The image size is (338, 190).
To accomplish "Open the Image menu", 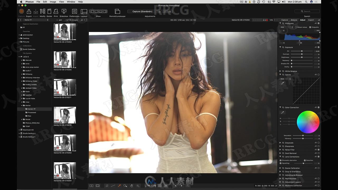I will [x=53, y=2].
